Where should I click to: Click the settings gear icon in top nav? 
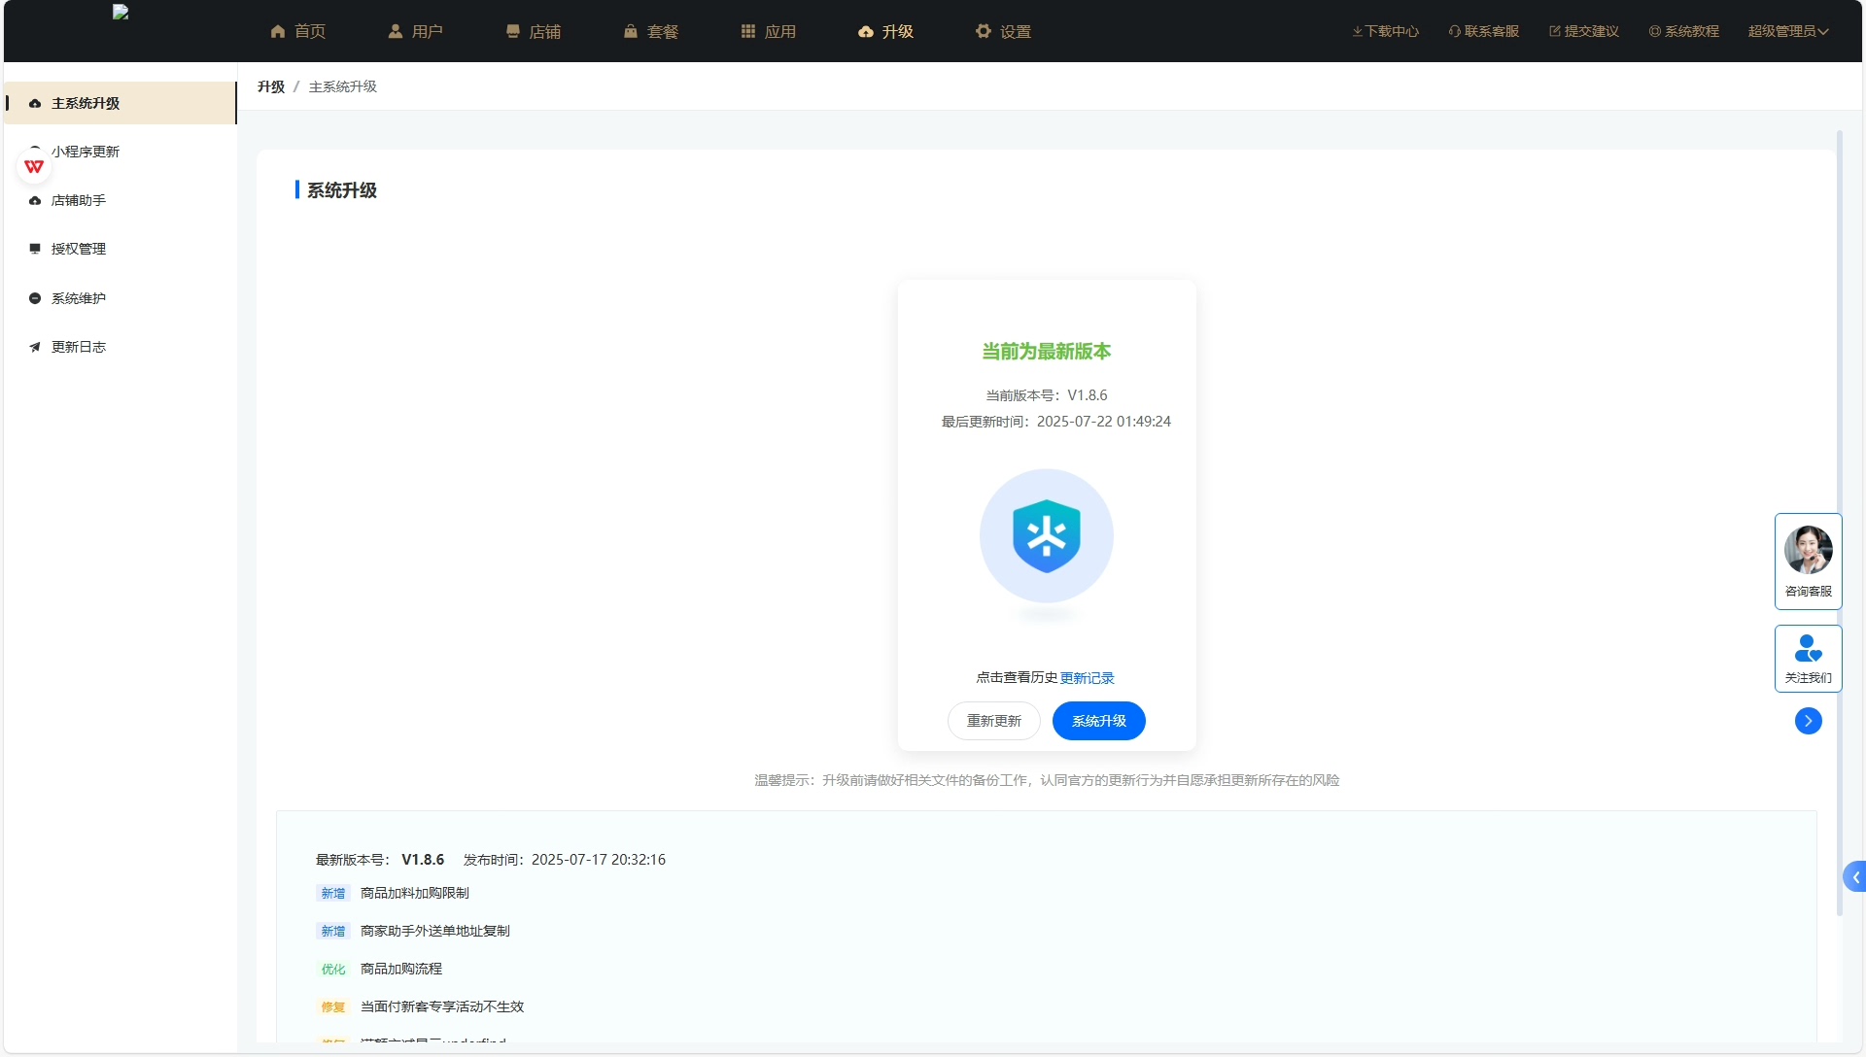point(984,31)
